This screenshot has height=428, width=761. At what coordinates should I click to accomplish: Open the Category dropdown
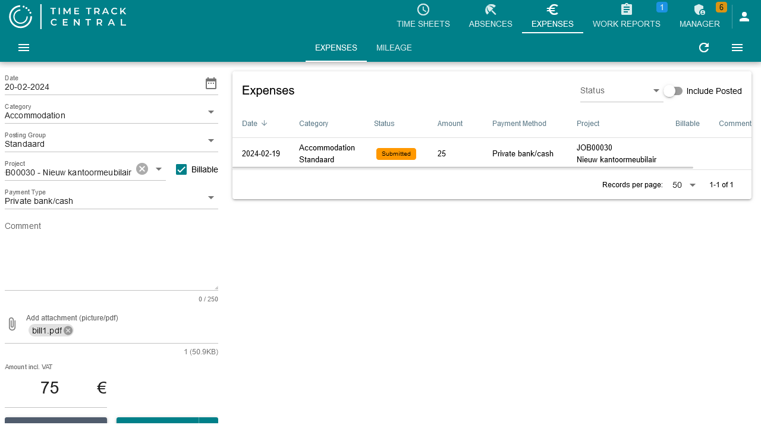(211, 112)
